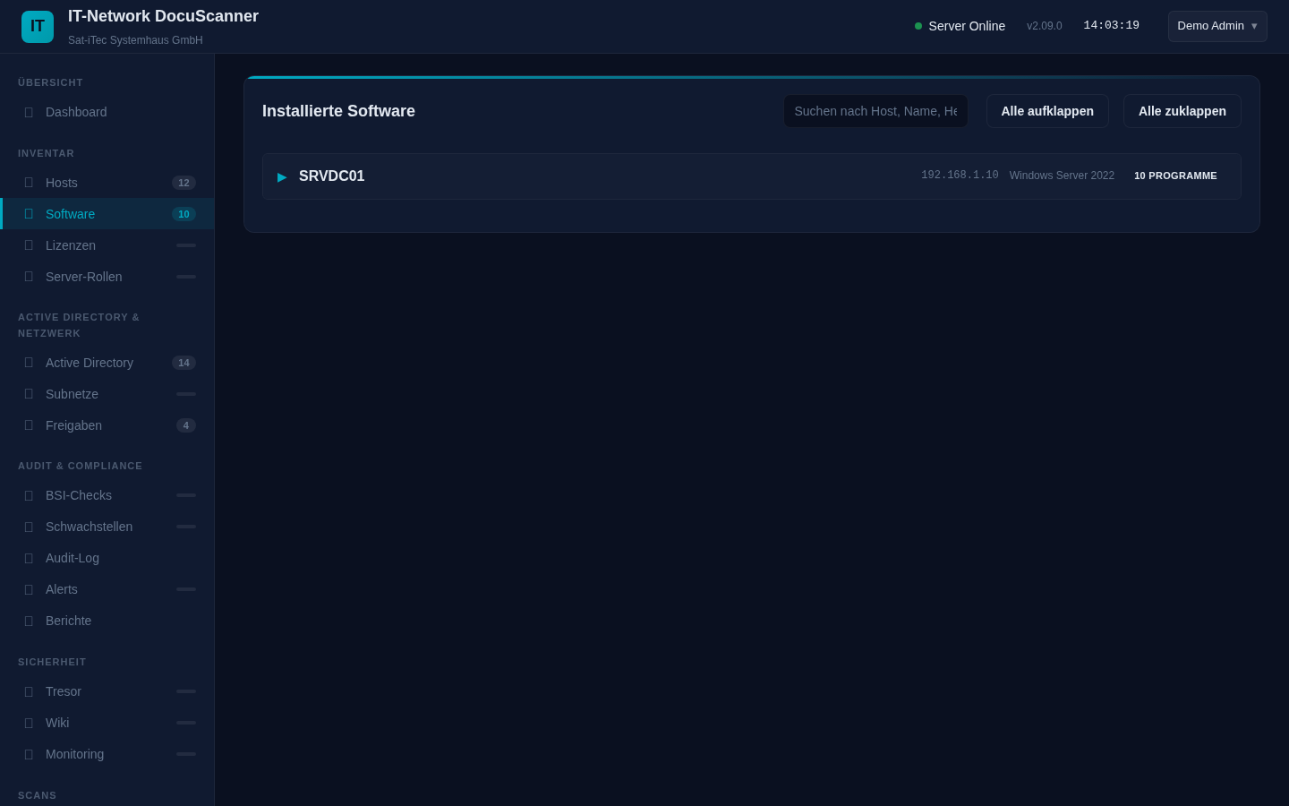Click the Active Directory sidebar icon
The width and height of the screenshot is (1289, 806).
(29, 363)
